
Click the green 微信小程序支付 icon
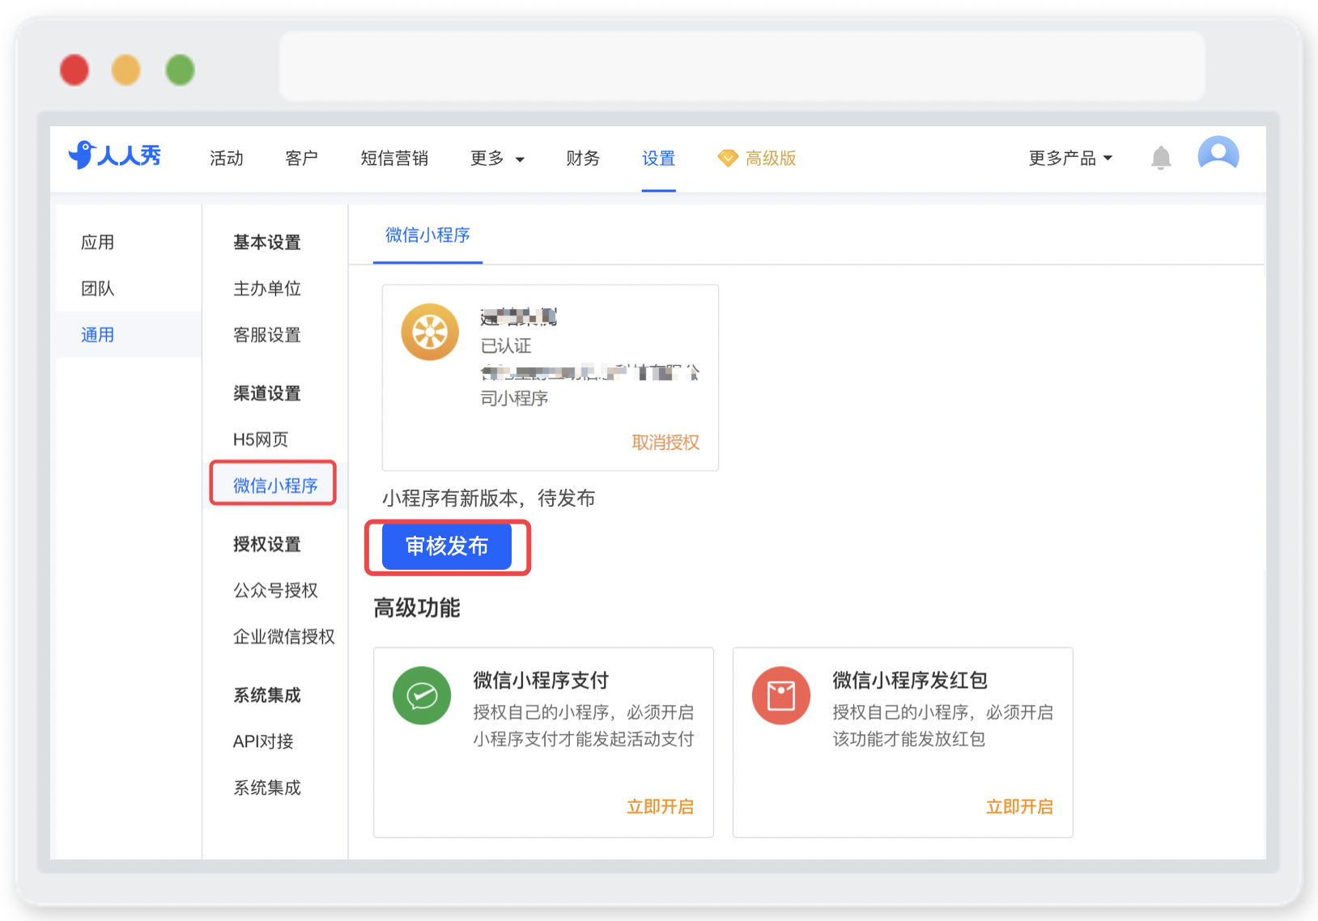click(x=422, y=695)
